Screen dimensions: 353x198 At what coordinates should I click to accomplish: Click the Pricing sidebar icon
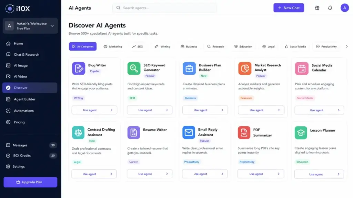[x=8, y=122]
